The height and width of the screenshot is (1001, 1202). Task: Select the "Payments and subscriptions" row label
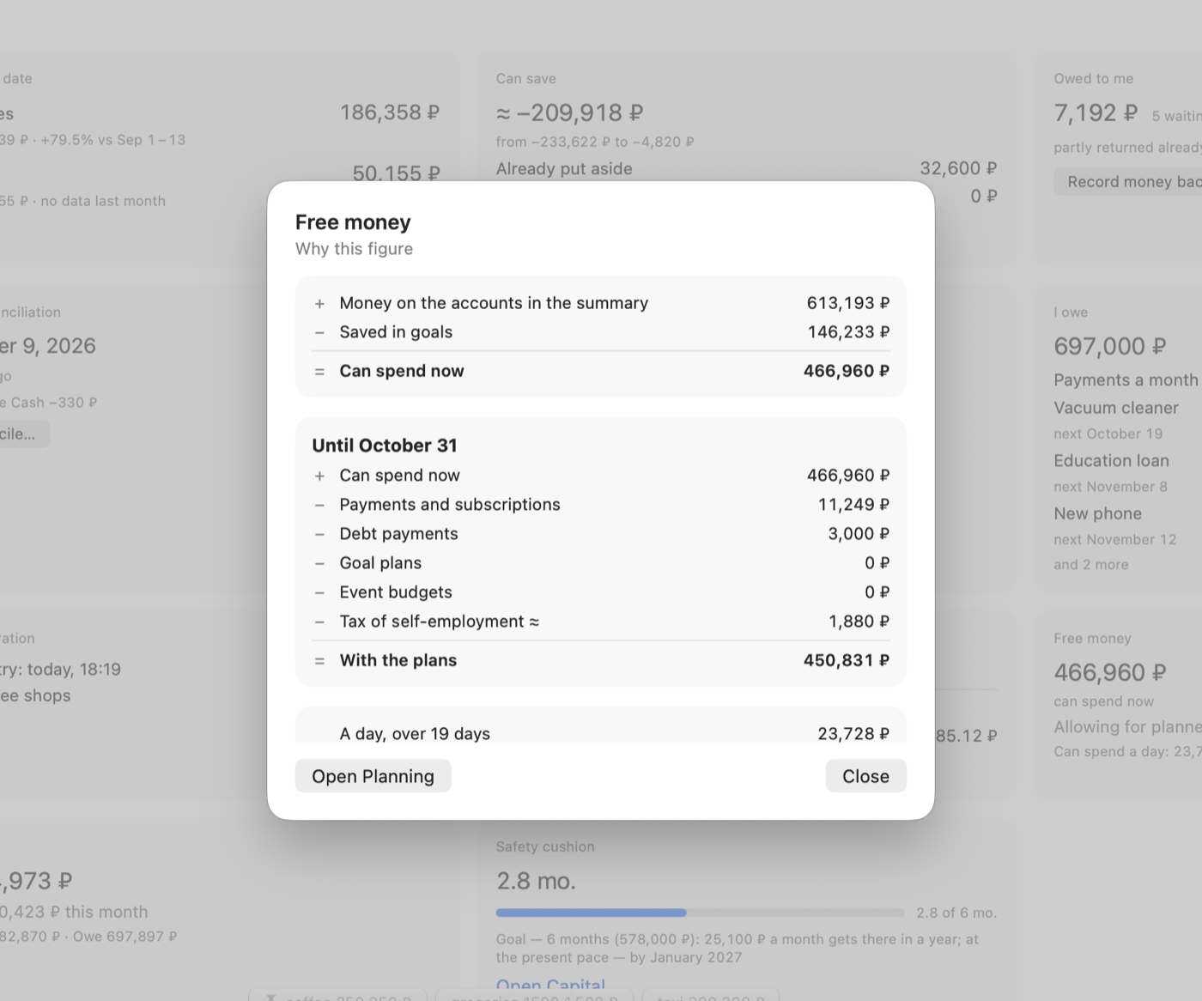coord(450,505)
